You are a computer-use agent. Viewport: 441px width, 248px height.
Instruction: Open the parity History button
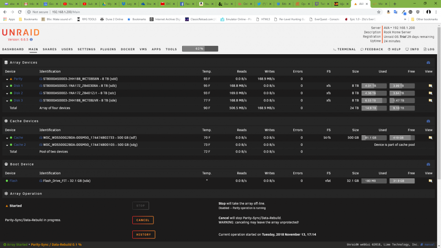point(144,234)
